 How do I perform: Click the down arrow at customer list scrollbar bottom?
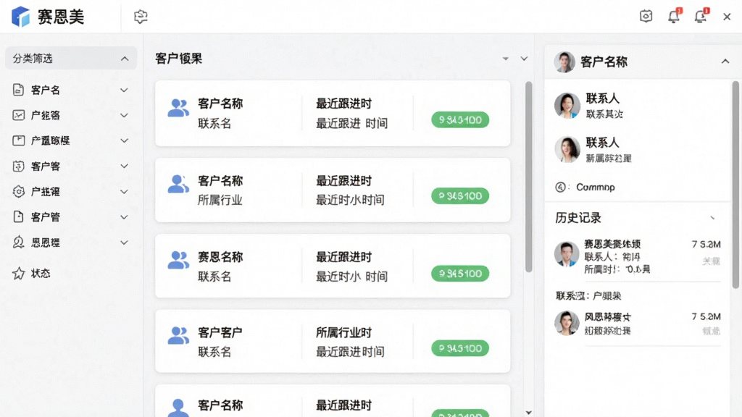pos(528,413)
